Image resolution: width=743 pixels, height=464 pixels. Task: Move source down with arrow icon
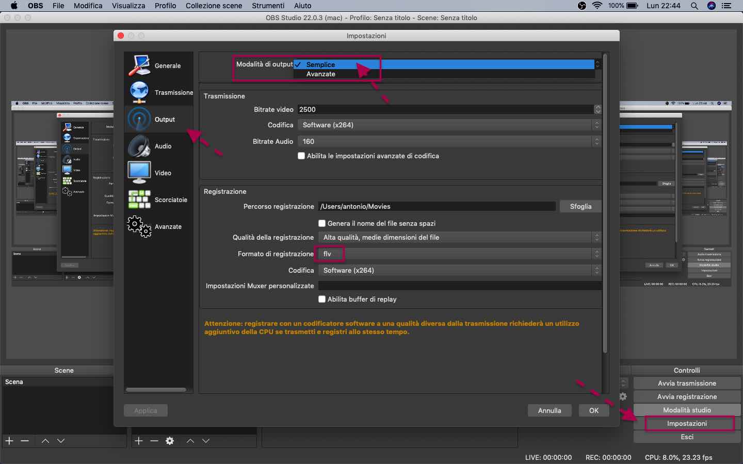coord(206,441)
